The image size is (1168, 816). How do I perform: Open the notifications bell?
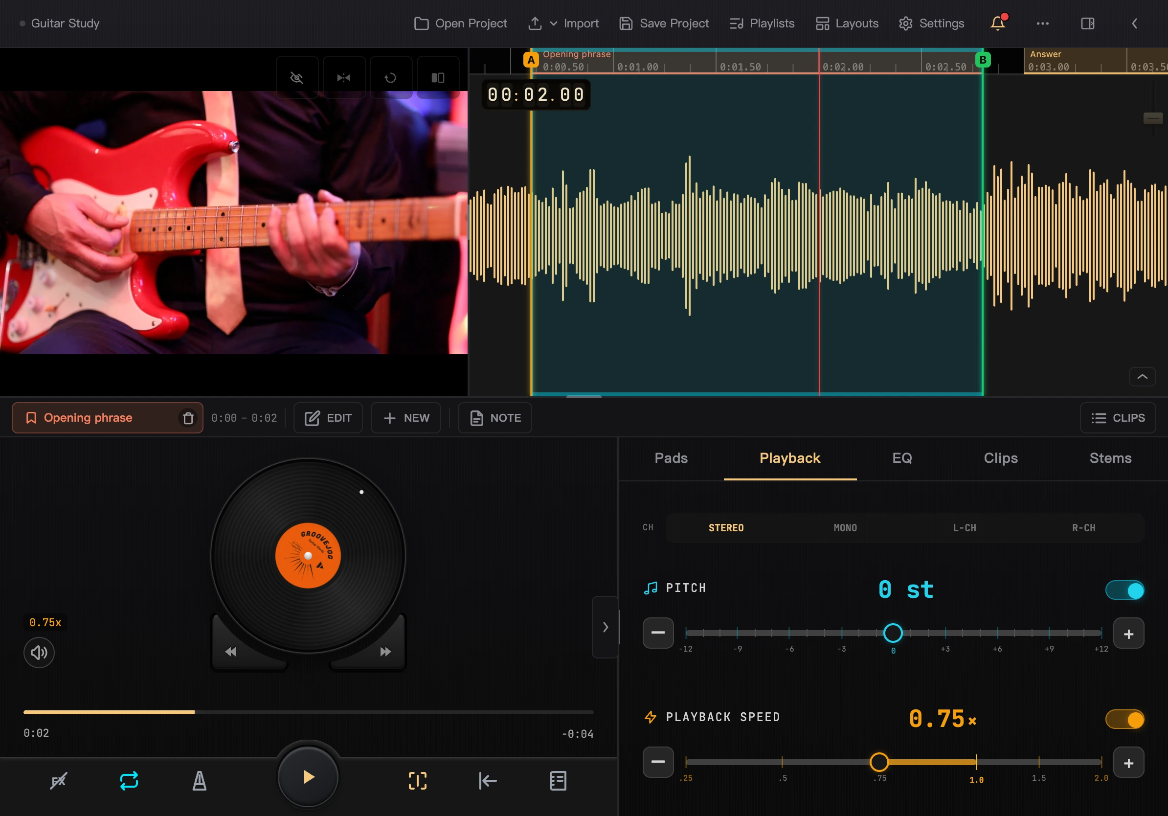point(998,23)
